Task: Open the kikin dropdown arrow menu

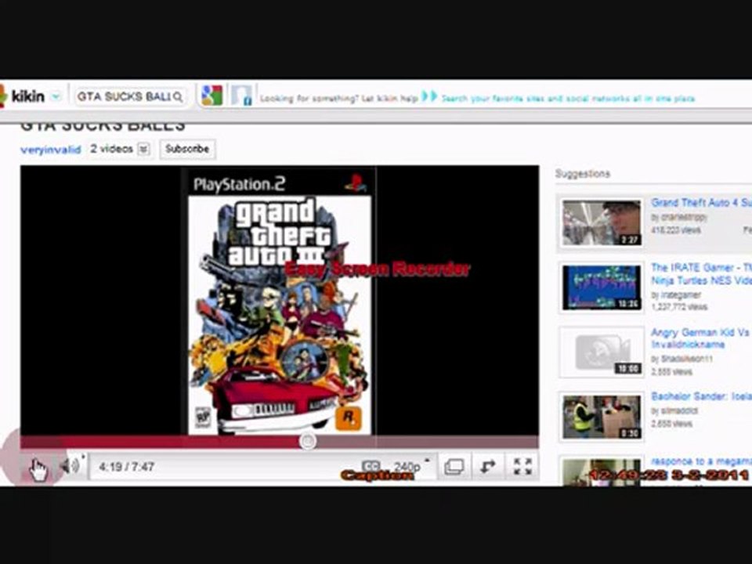Action: click(x=56, y=96)
